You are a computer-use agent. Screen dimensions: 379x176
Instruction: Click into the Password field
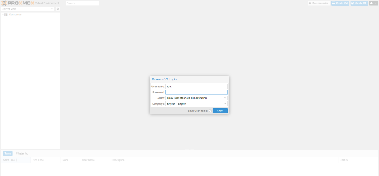196,92
